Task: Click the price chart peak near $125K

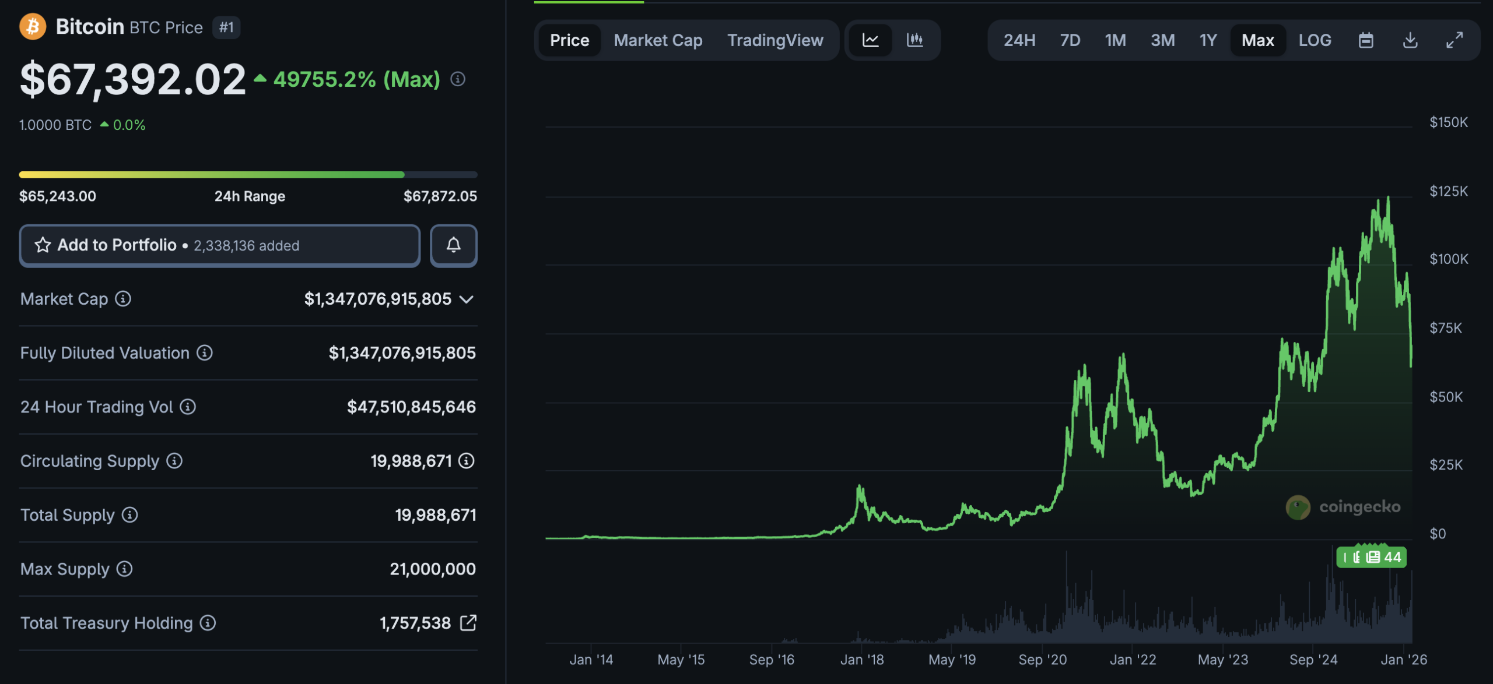Action: tap(1388, 198)
